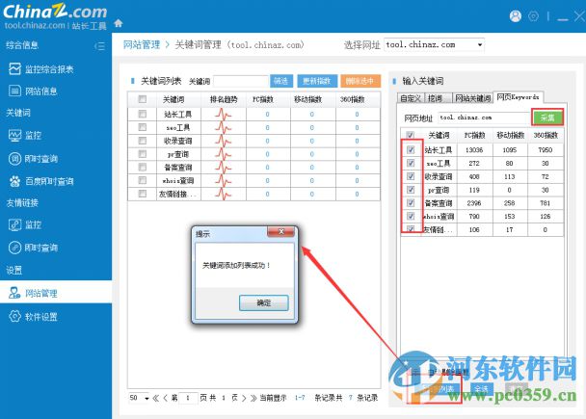
Task: Go to previous page arrow
Action: (x=165, y=398)
